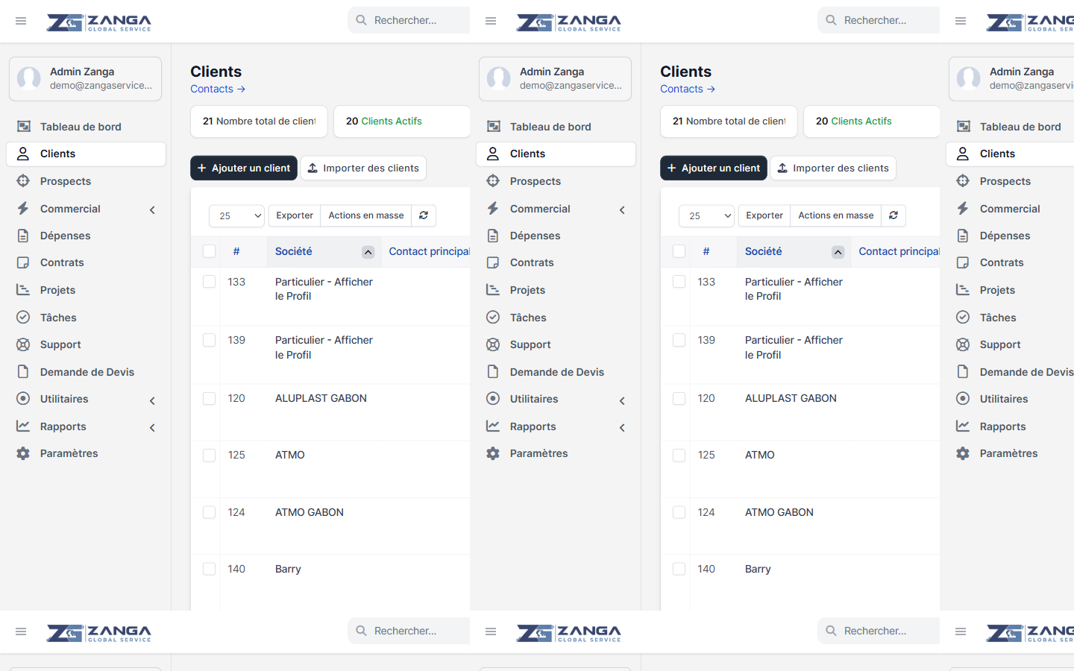This screenshot has height=671, width=1074.
Task: Expand Utilitaires submenu chevron in middle copy sidebar
Action: [622, 401]
